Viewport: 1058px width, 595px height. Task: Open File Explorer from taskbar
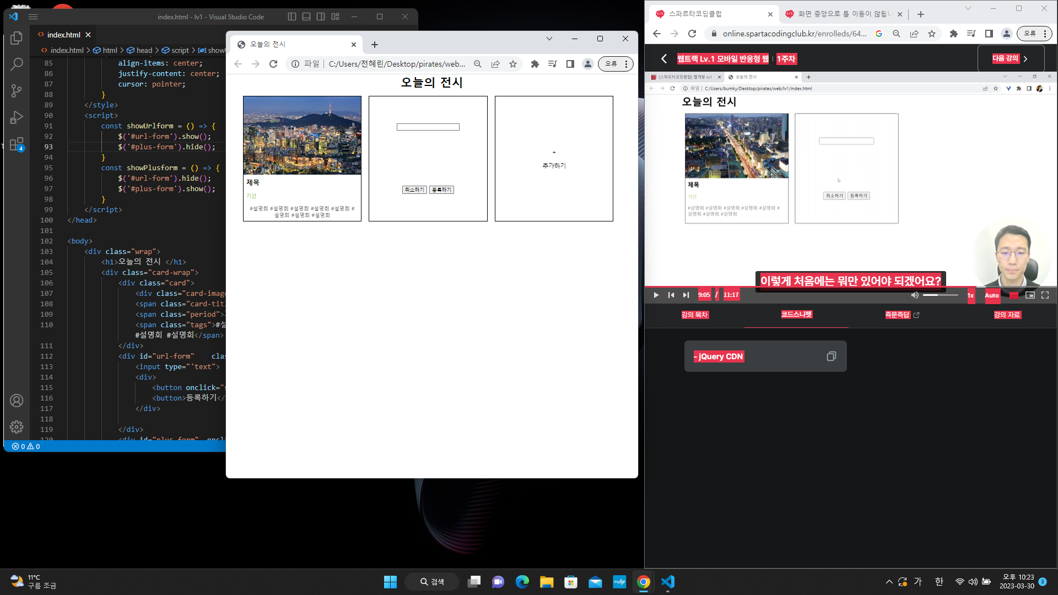coord(547,582)
